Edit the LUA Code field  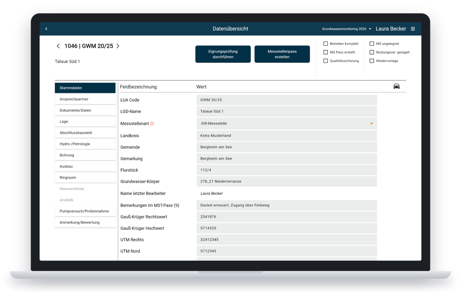point(287,100)
